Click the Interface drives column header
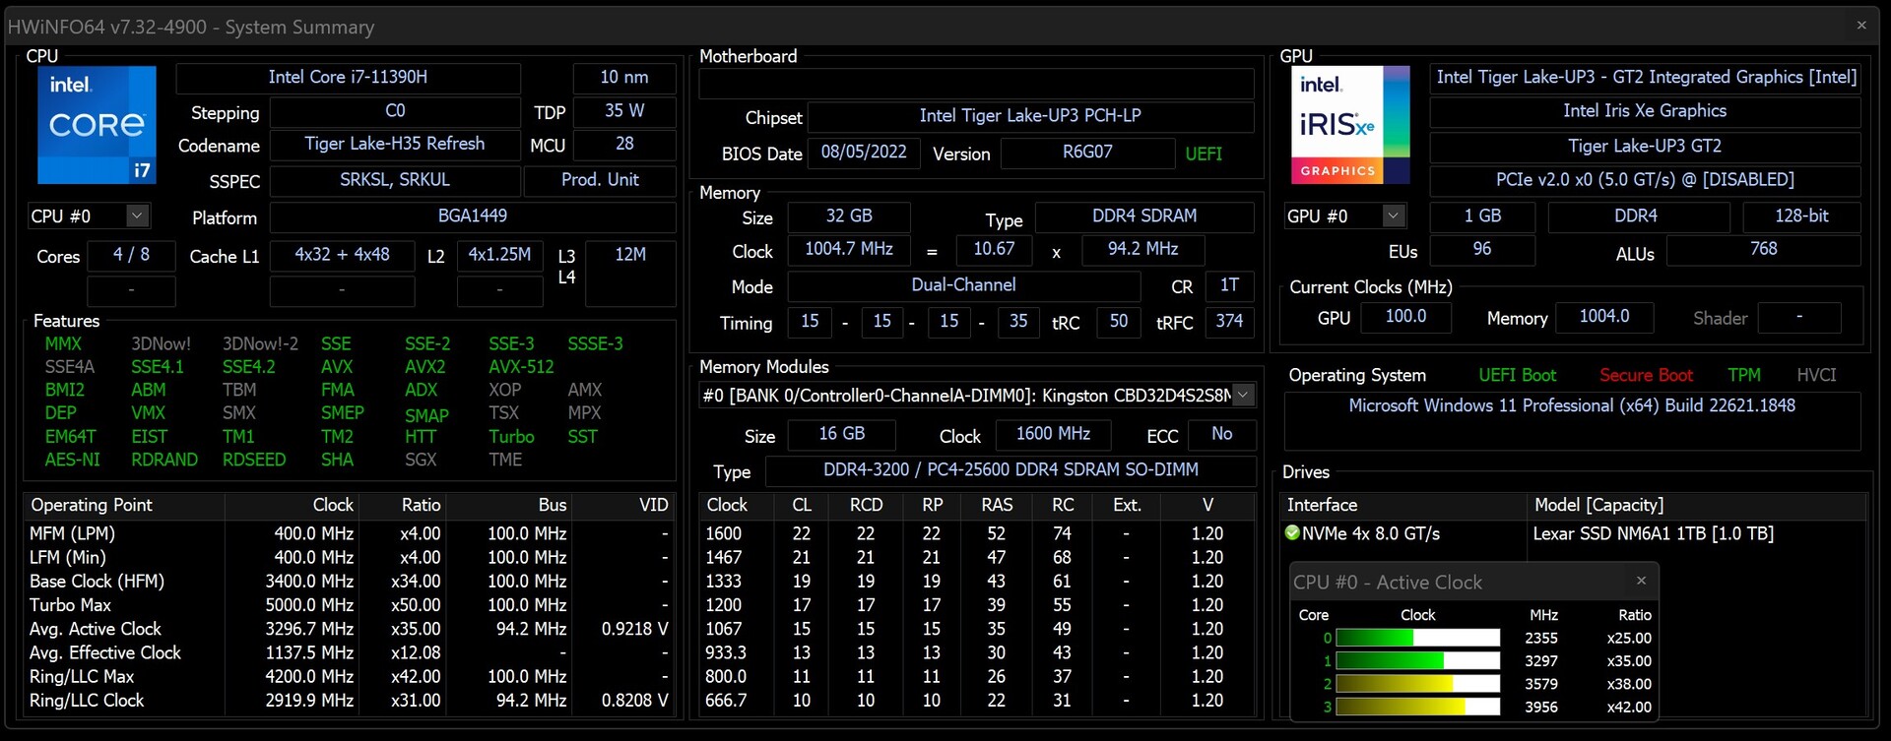Image resolution: width=1891 pixels, height=741 pixels. point(1405,505)
